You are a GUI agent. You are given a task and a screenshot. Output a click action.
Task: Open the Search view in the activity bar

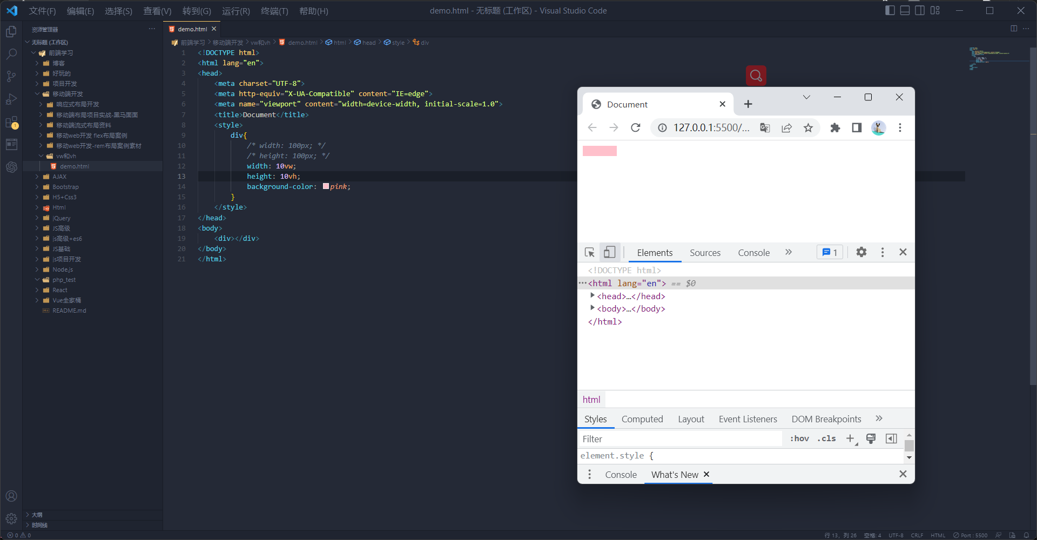(11, 54)
